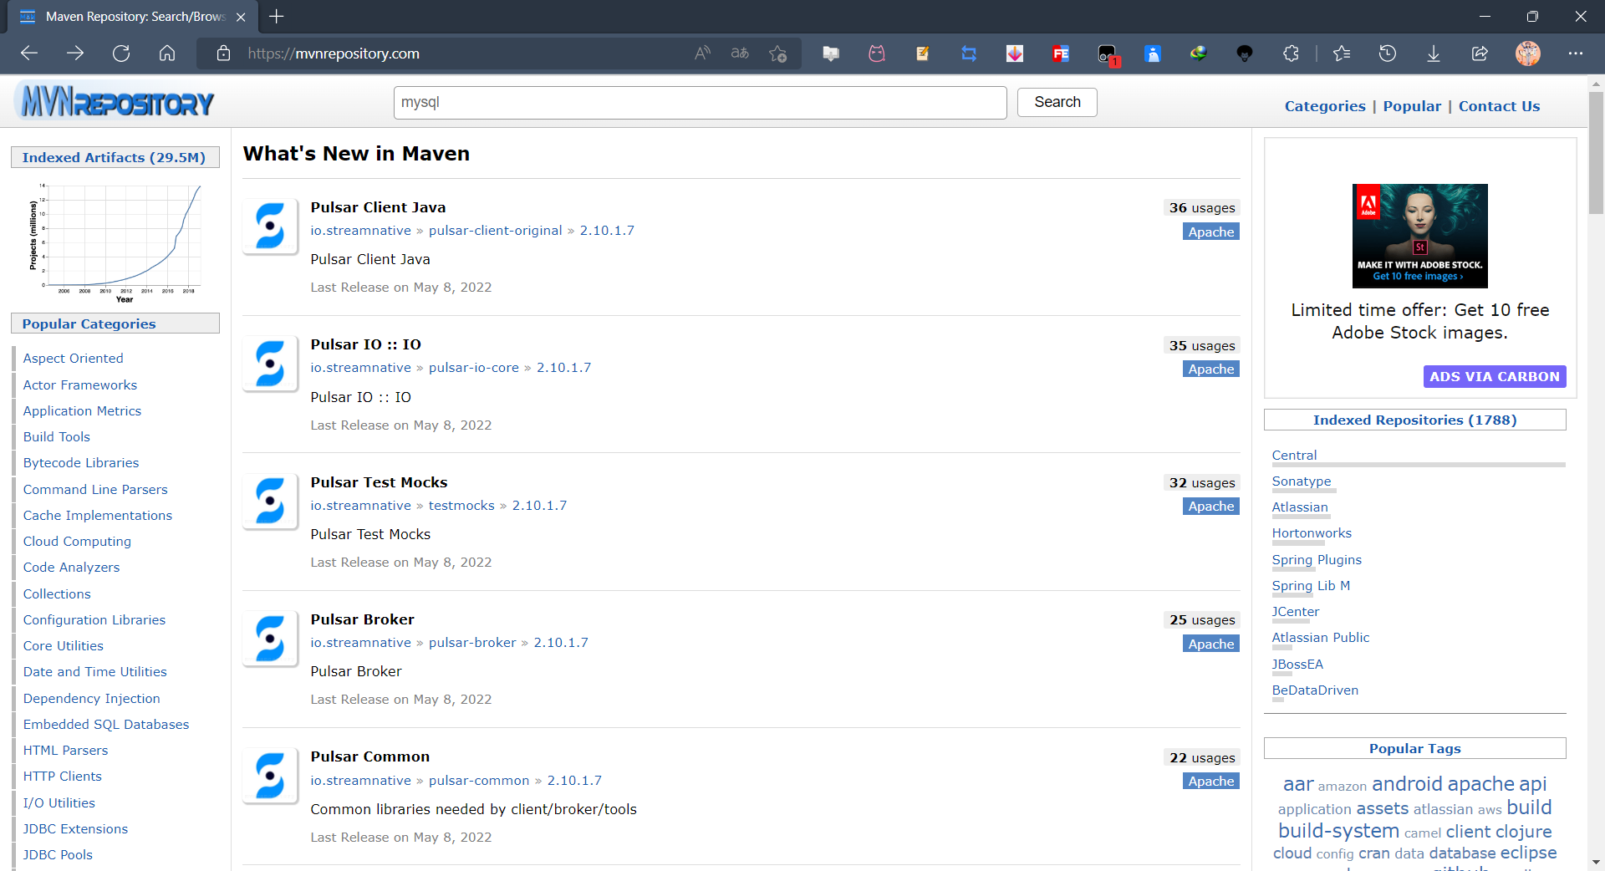The height and width of the screenshot is (871, 1605).
Task: Open the testmocks artifact link
Action: (461, 506)
